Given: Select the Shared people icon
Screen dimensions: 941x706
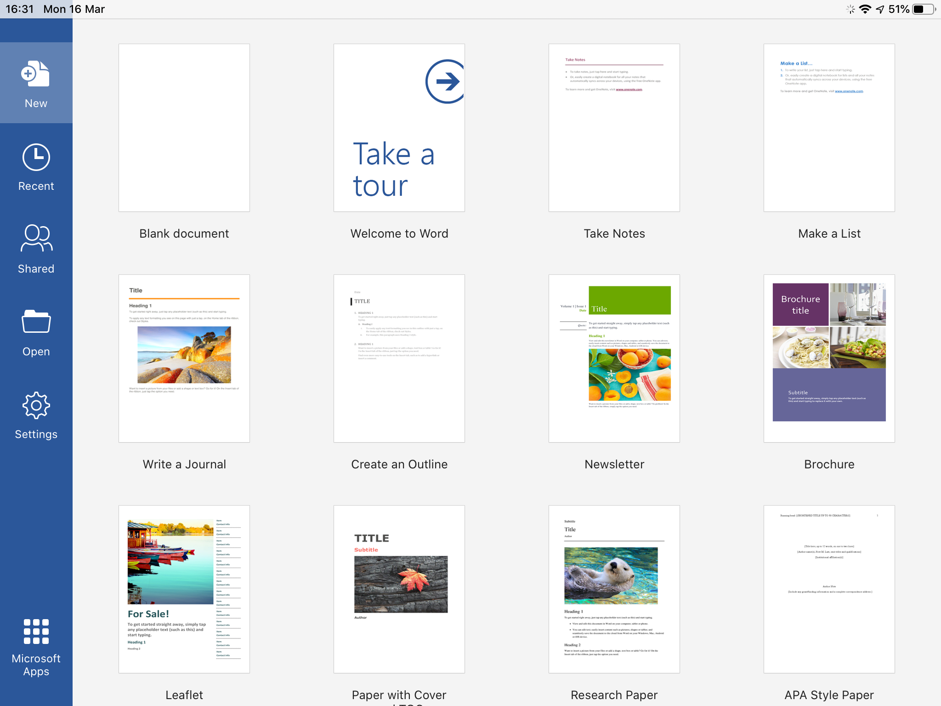Looking at the screenshot, I should [36, 239].
